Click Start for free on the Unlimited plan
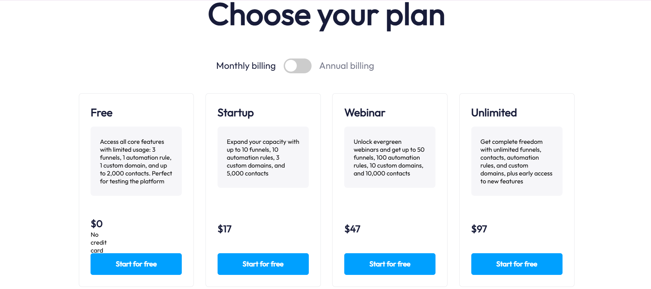 coord(516,264)
